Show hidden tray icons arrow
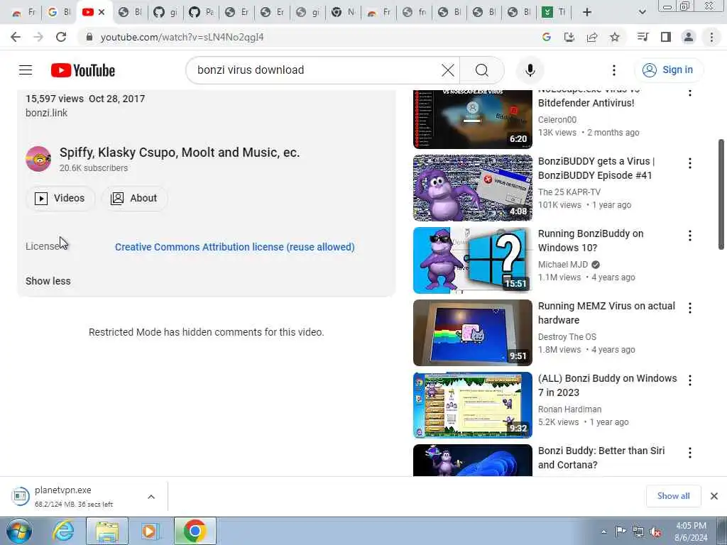The image size is (727, 545). tap(603, 532)
